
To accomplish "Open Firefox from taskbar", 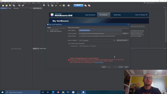I will tap(58, 92).
